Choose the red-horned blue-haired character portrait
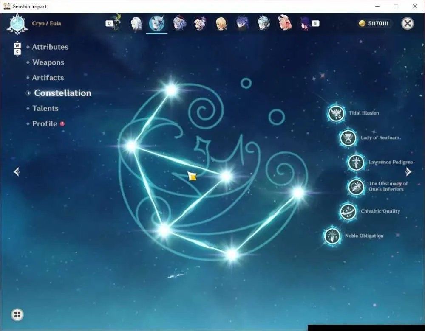Viewport: 425px width, 331px height. 179,23
